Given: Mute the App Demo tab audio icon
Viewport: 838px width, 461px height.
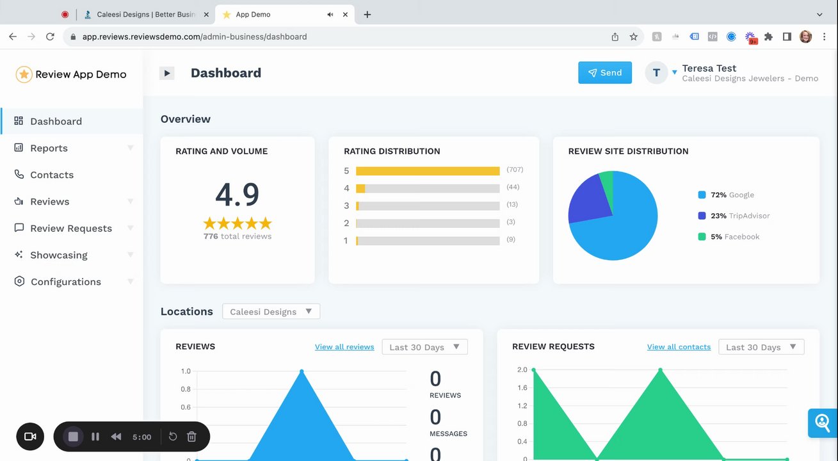Looking at the screenshot, I should 330,14.
